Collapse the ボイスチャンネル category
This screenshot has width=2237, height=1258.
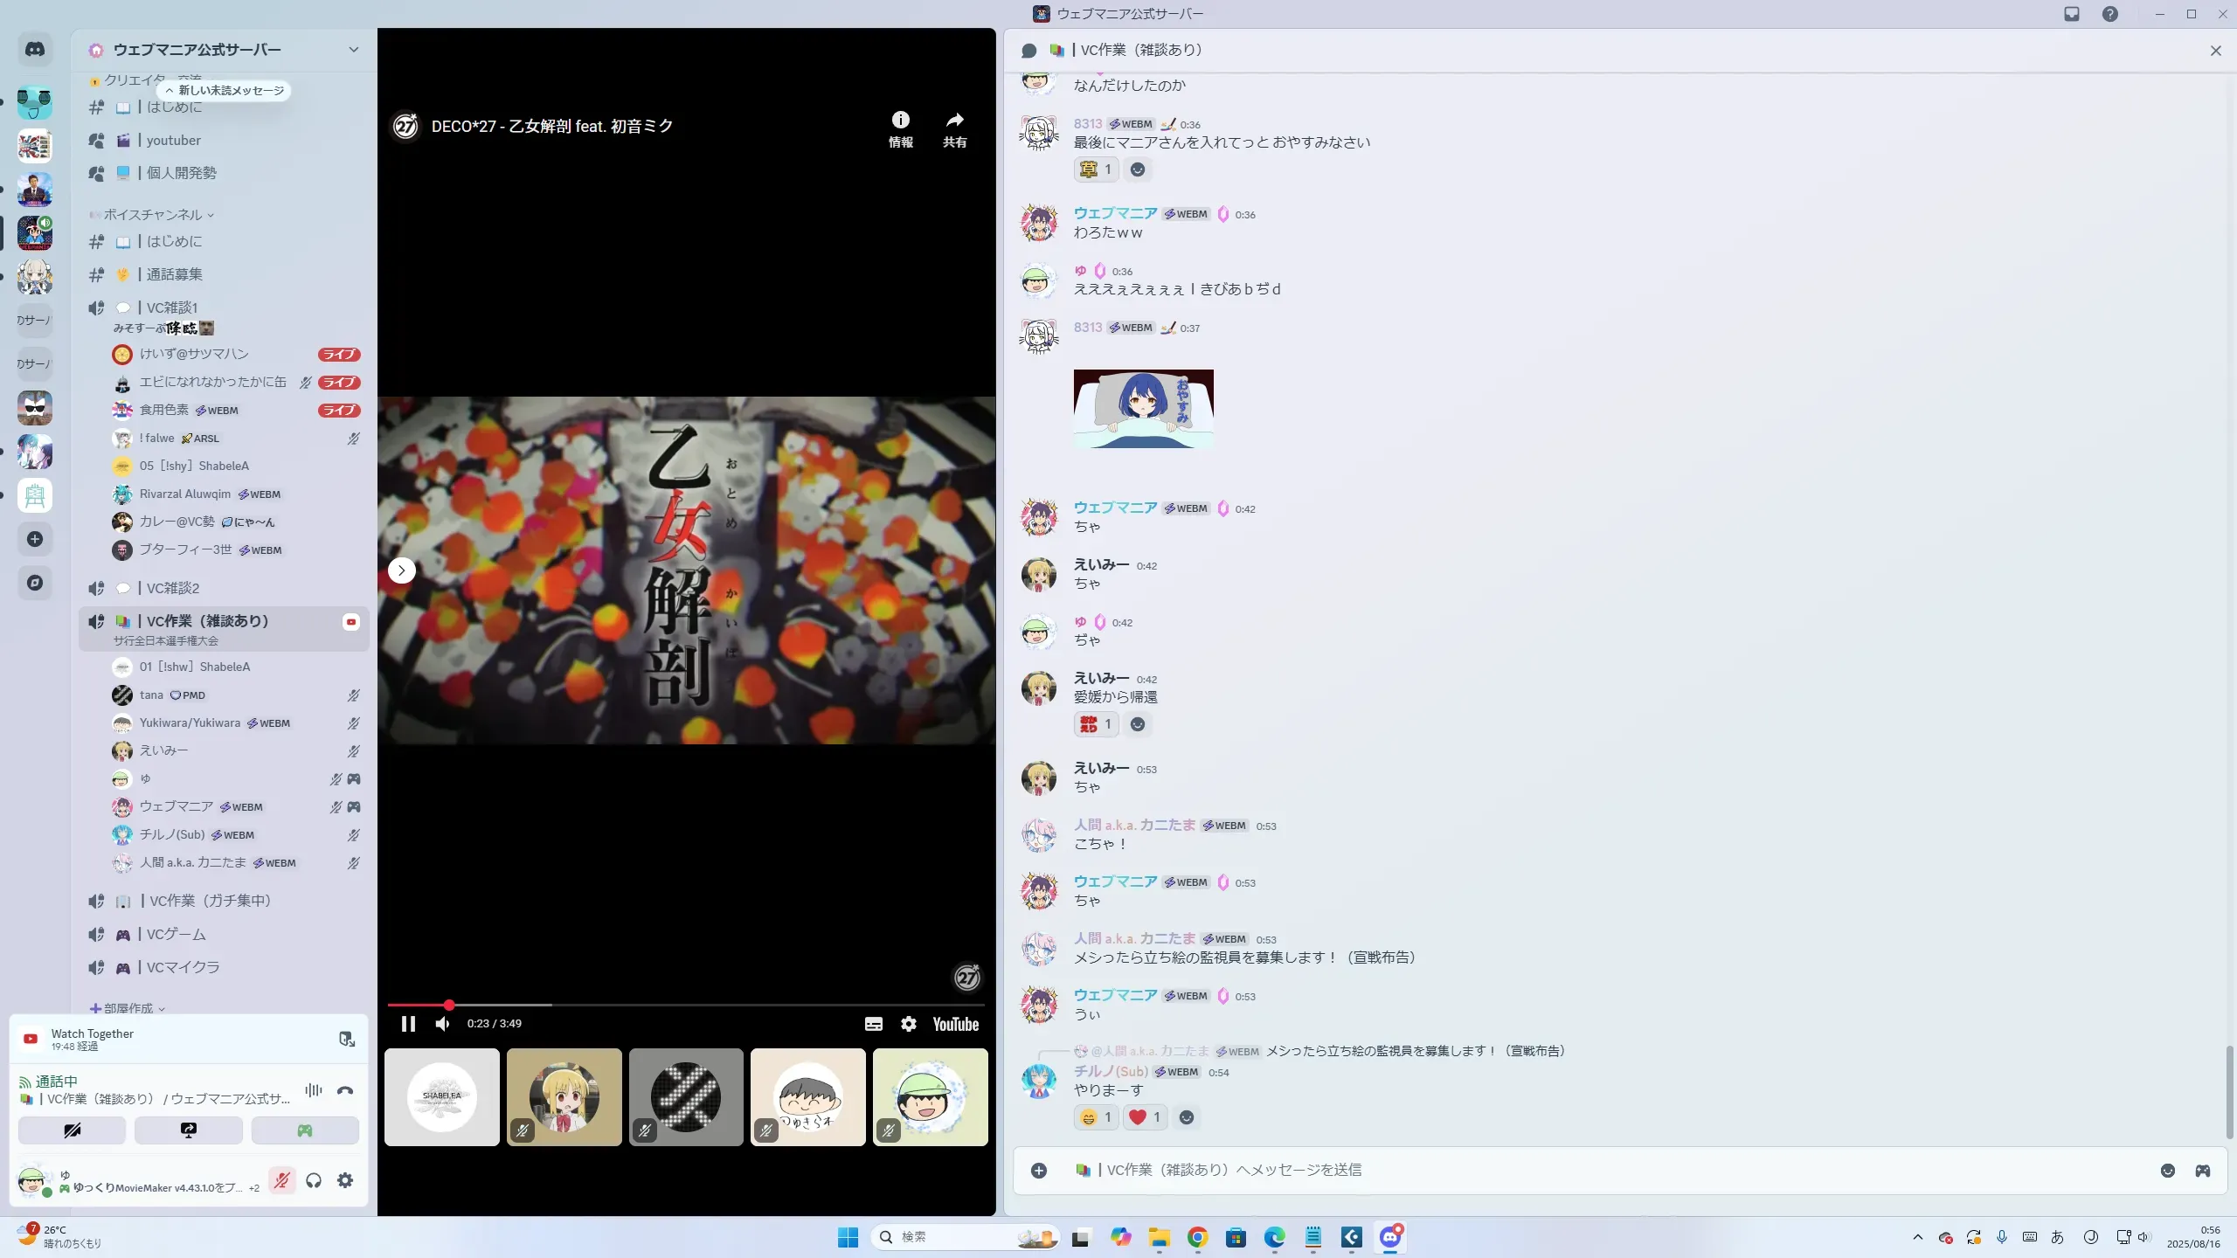pos(153,215)
